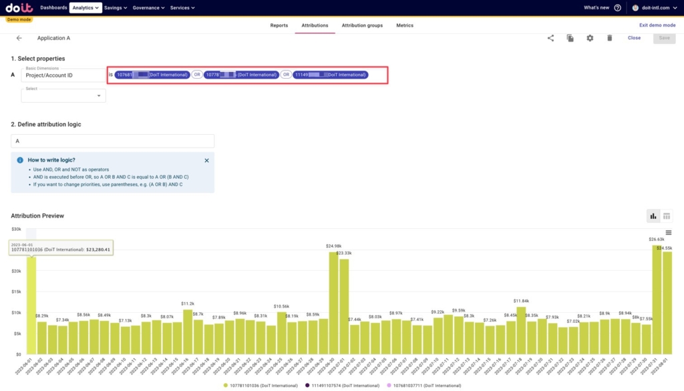
Task: Open Dashboards in the top navigation
Action: point(53,8)
